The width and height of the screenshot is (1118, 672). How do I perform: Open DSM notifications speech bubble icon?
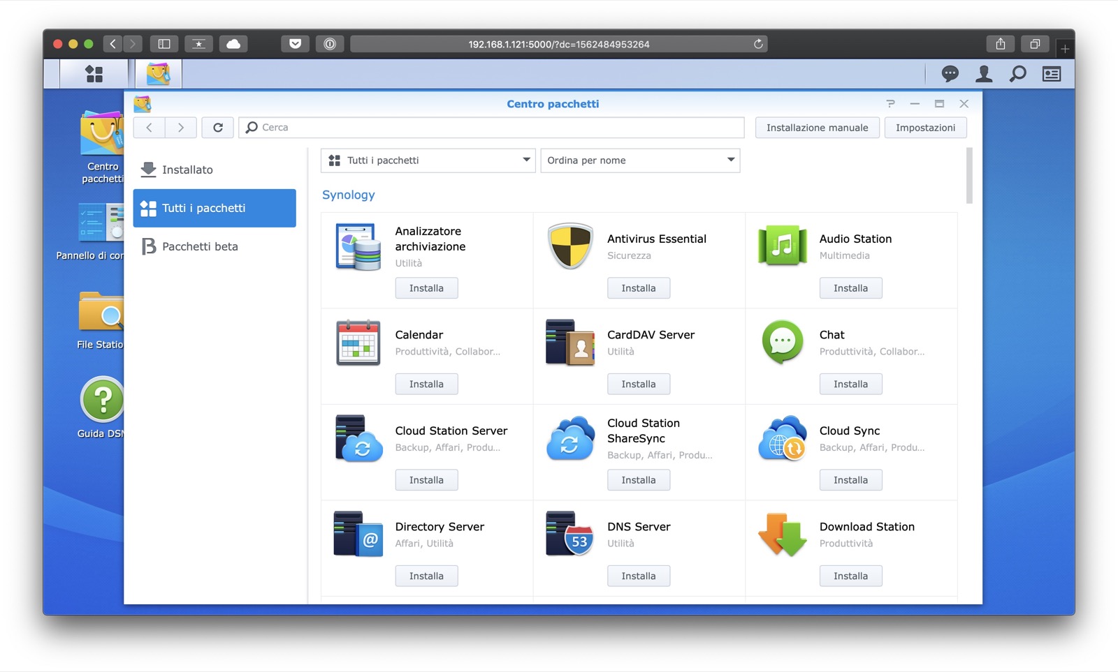950,74
